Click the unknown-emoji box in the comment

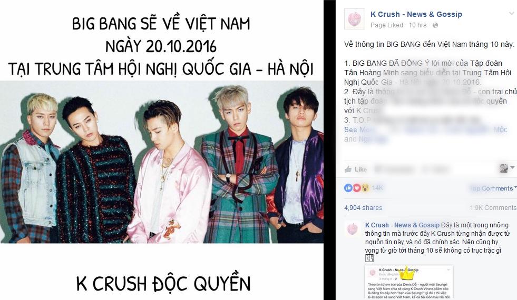coord(369,258)
